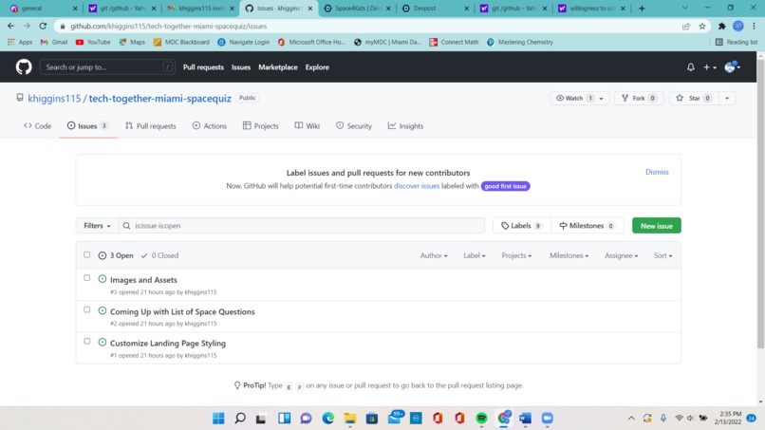The width and height of the screenshot is (765, 430).
Task: Go back in the browser
Action: (x=11, y=26)
